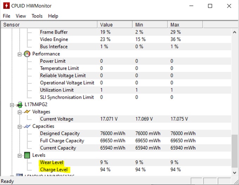Viewport: 239px width, 185px height.
Task: Select the Current Voltage row
Action: tap(135, 119)
